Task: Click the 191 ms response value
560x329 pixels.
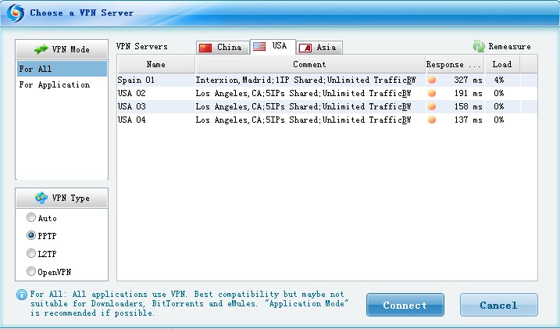Action: pyautogui.click(x=468, y=93)
